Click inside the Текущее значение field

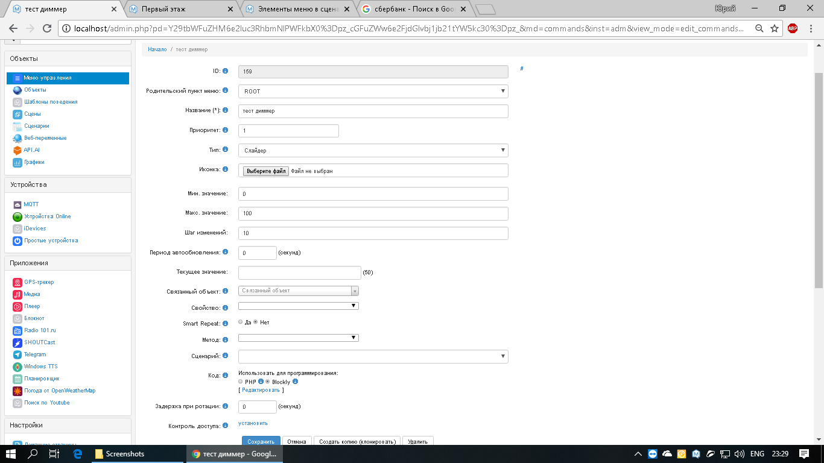pyautogui.click(x=299, y=272)
